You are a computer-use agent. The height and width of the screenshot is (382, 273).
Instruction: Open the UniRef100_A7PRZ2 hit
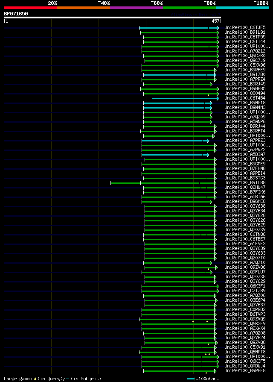(x=245, y=150)
